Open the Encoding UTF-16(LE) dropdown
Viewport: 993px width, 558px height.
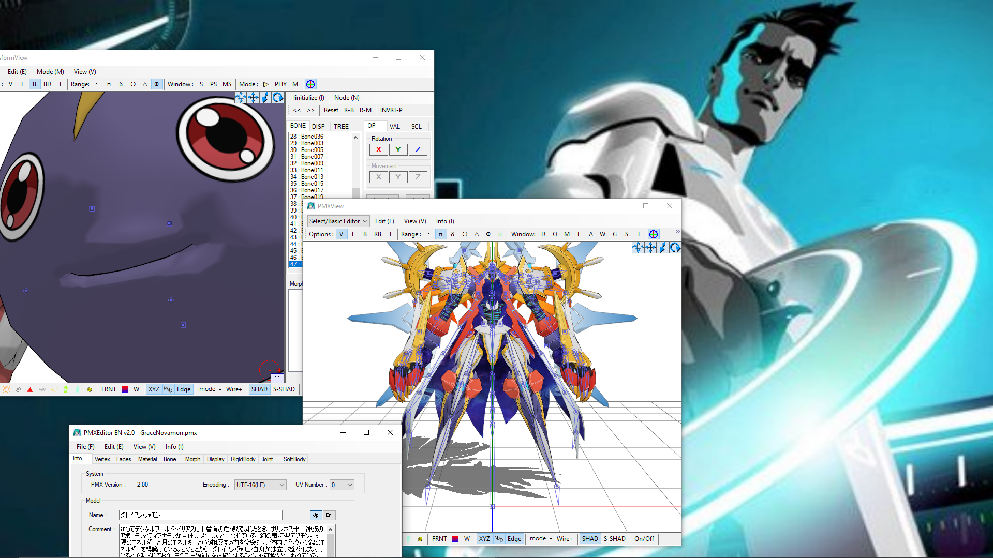tap(260, 485)
